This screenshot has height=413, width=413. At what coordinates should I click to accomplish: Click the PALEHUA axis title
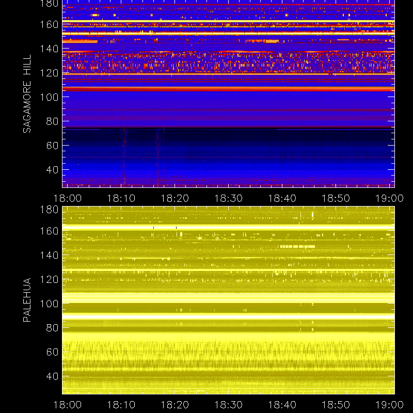27,300
